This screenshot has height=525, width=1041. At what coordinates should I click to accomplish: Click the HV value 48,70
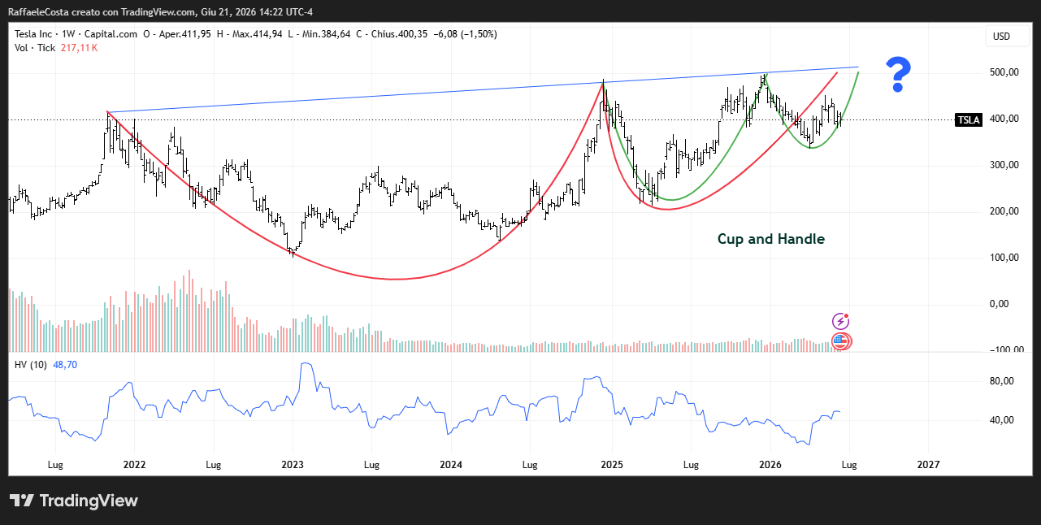point(65,365)
